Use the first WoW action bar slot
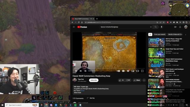This screenshot has height=107, width=190. 34,97
